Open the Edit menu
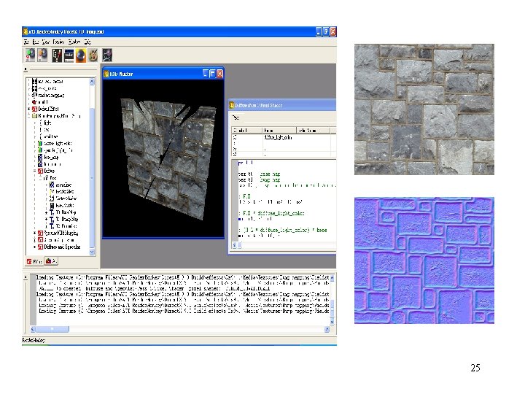The width and height of the screenshot is (525, 394). (36, 42)
